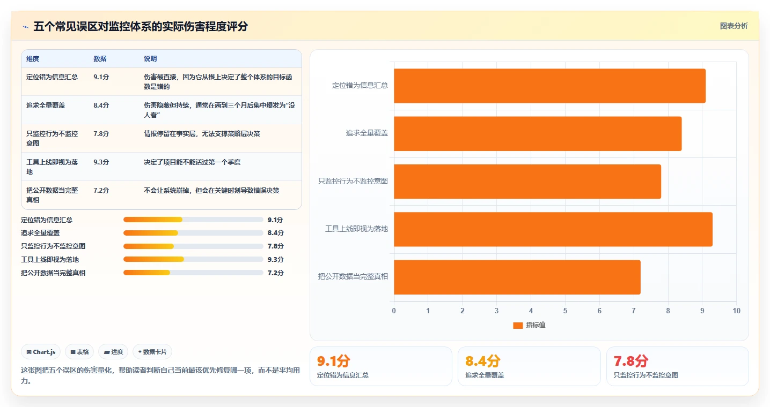The height and width of the screenshot is (407, 770).
Task: Click the chart bar for 追求全量覆盖
Action: click(x=538, y=133)
